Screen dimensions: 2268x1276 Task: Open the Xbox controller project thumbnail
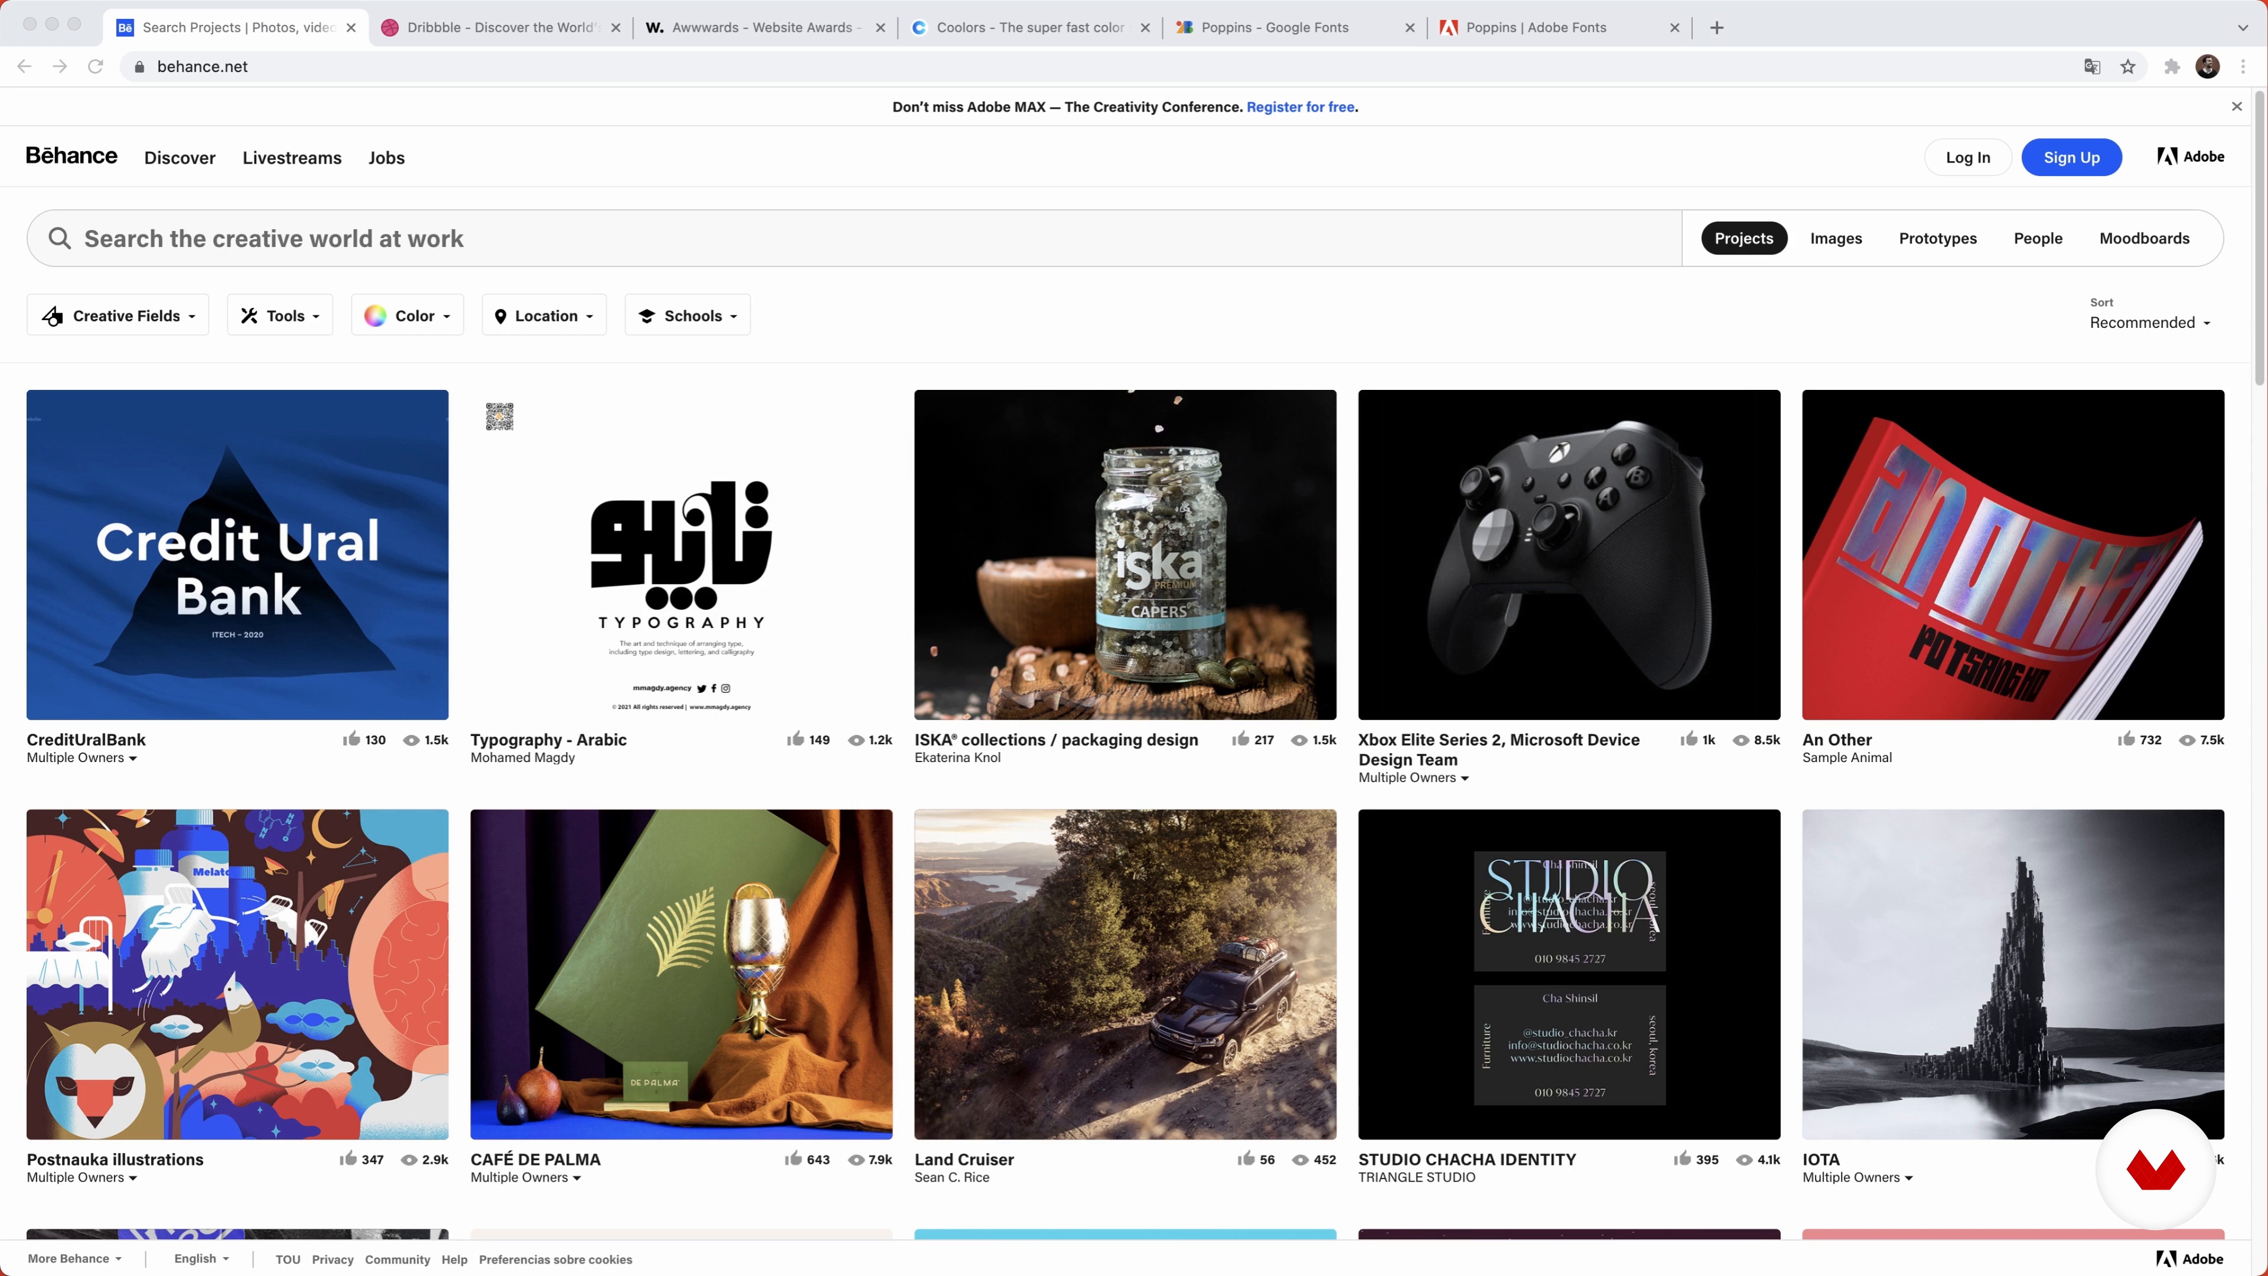pyautogui.click(x=1569, y=555)
